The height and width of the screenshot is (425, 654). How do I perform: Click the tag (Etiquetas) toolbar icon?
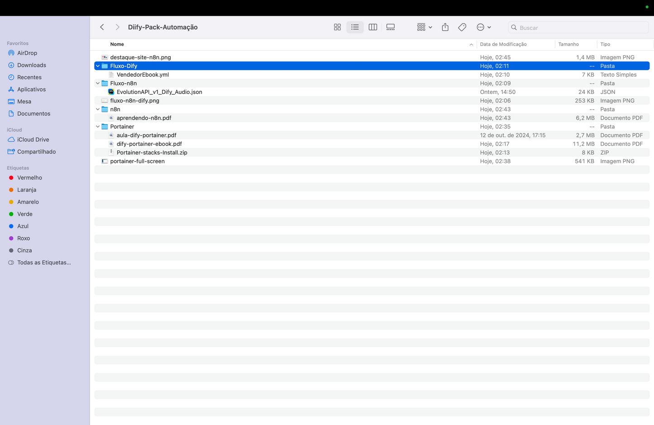[x=462, y=27]
